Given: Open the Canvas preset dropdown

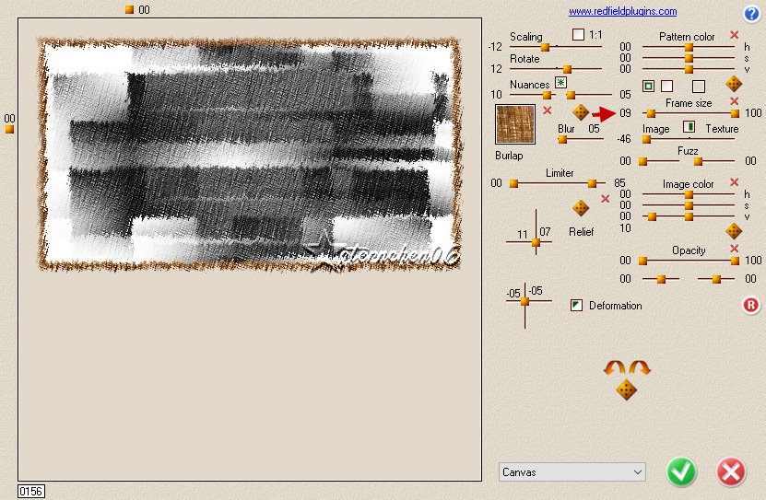Looking at the screenshot, I should (572, 472).
